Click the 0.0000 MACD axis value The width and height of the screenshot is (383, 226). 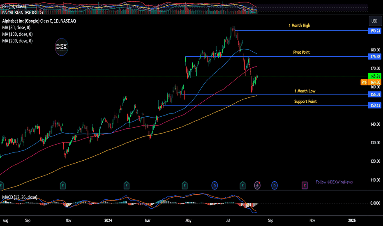[x=375, y=203]
